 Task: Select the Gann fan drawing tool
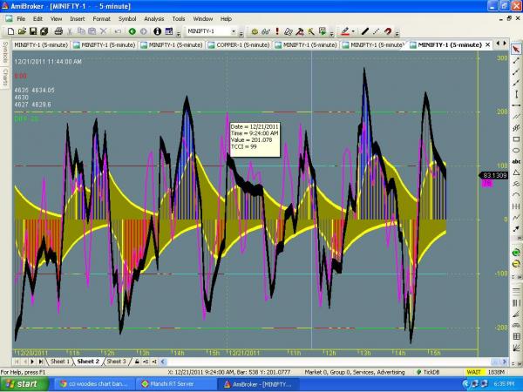516,348
